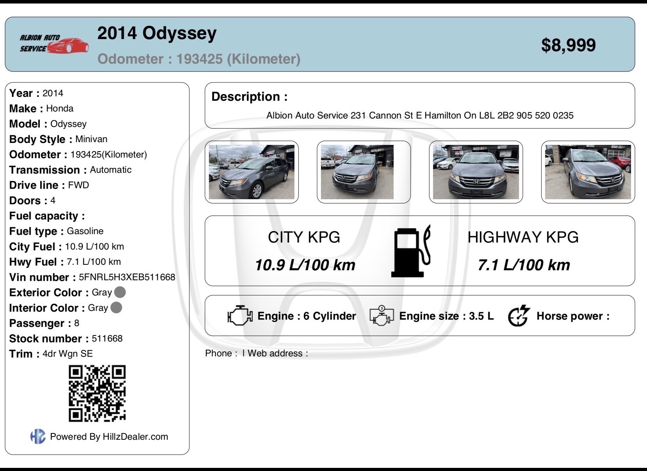
Task: Click the QR code image
Action: click(x=97, y=393)
